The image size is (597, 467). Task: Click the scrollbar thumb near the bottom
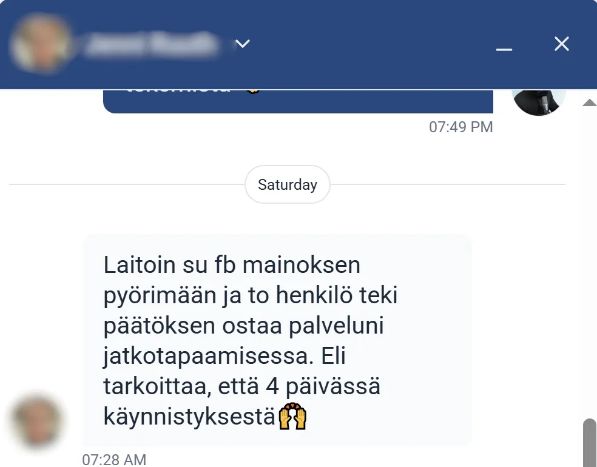pyautogui.click(x=590, y=443)
